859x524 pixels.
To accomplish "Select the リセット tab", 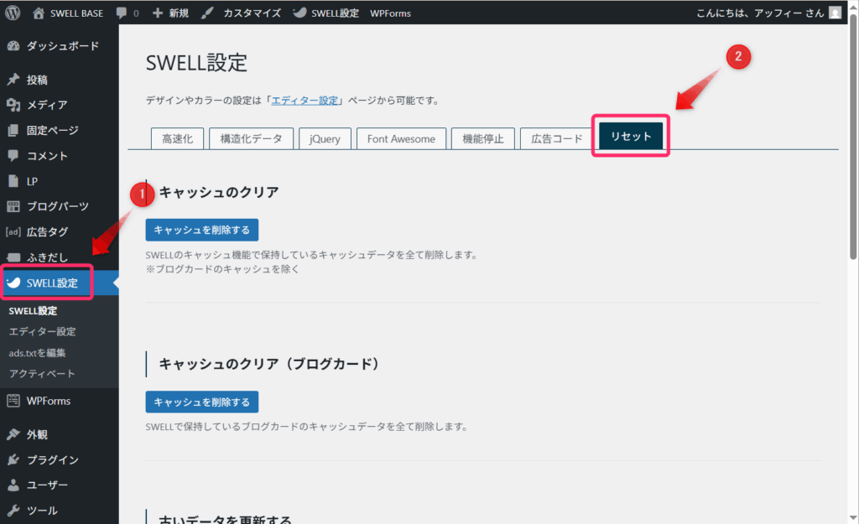I will pos(631,136).
